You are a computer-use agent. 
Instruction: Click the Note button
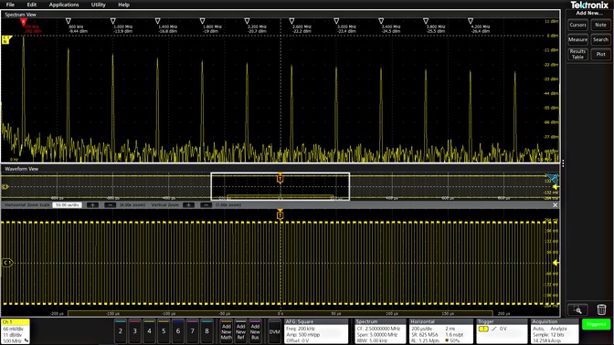point(600,25)
